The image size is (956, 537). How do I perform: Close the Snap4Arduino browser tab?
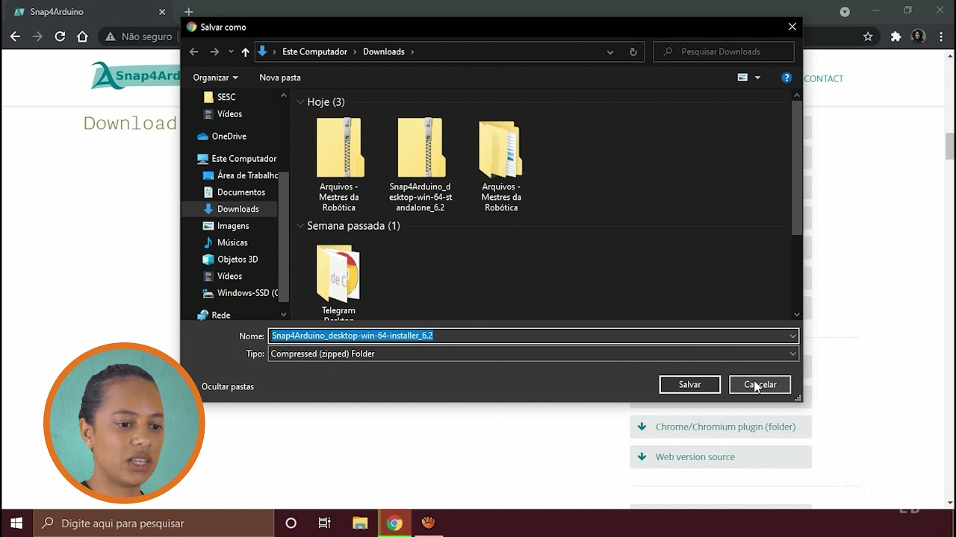click(162, 12)
